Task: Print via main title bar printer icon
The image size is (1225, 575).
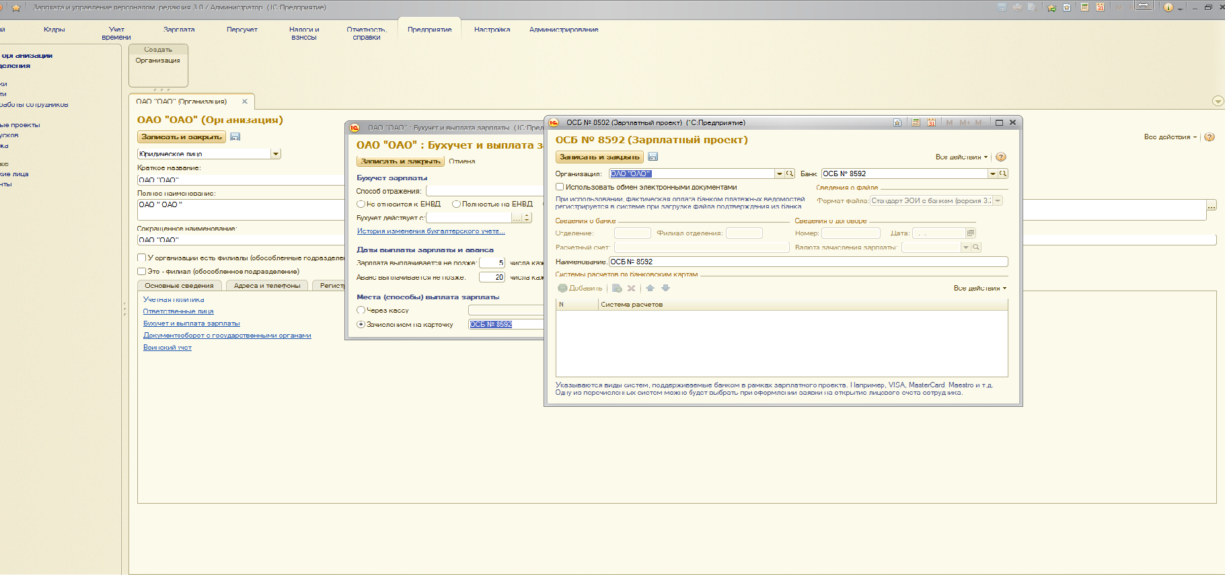Action: [x=1017, y=7]
